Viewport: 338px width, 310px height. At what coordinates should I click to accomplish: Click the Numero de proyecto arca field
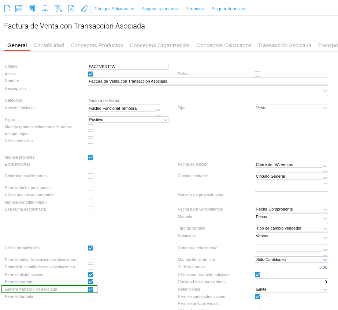291,194
